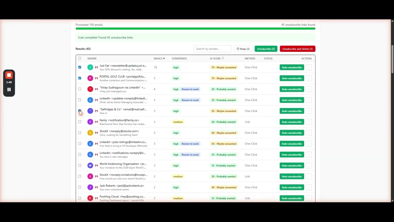The width and height of the screenshot is (394, 222).
Task: Open Gmail icon in World Kickboxing row
Action: click(96, 166)
